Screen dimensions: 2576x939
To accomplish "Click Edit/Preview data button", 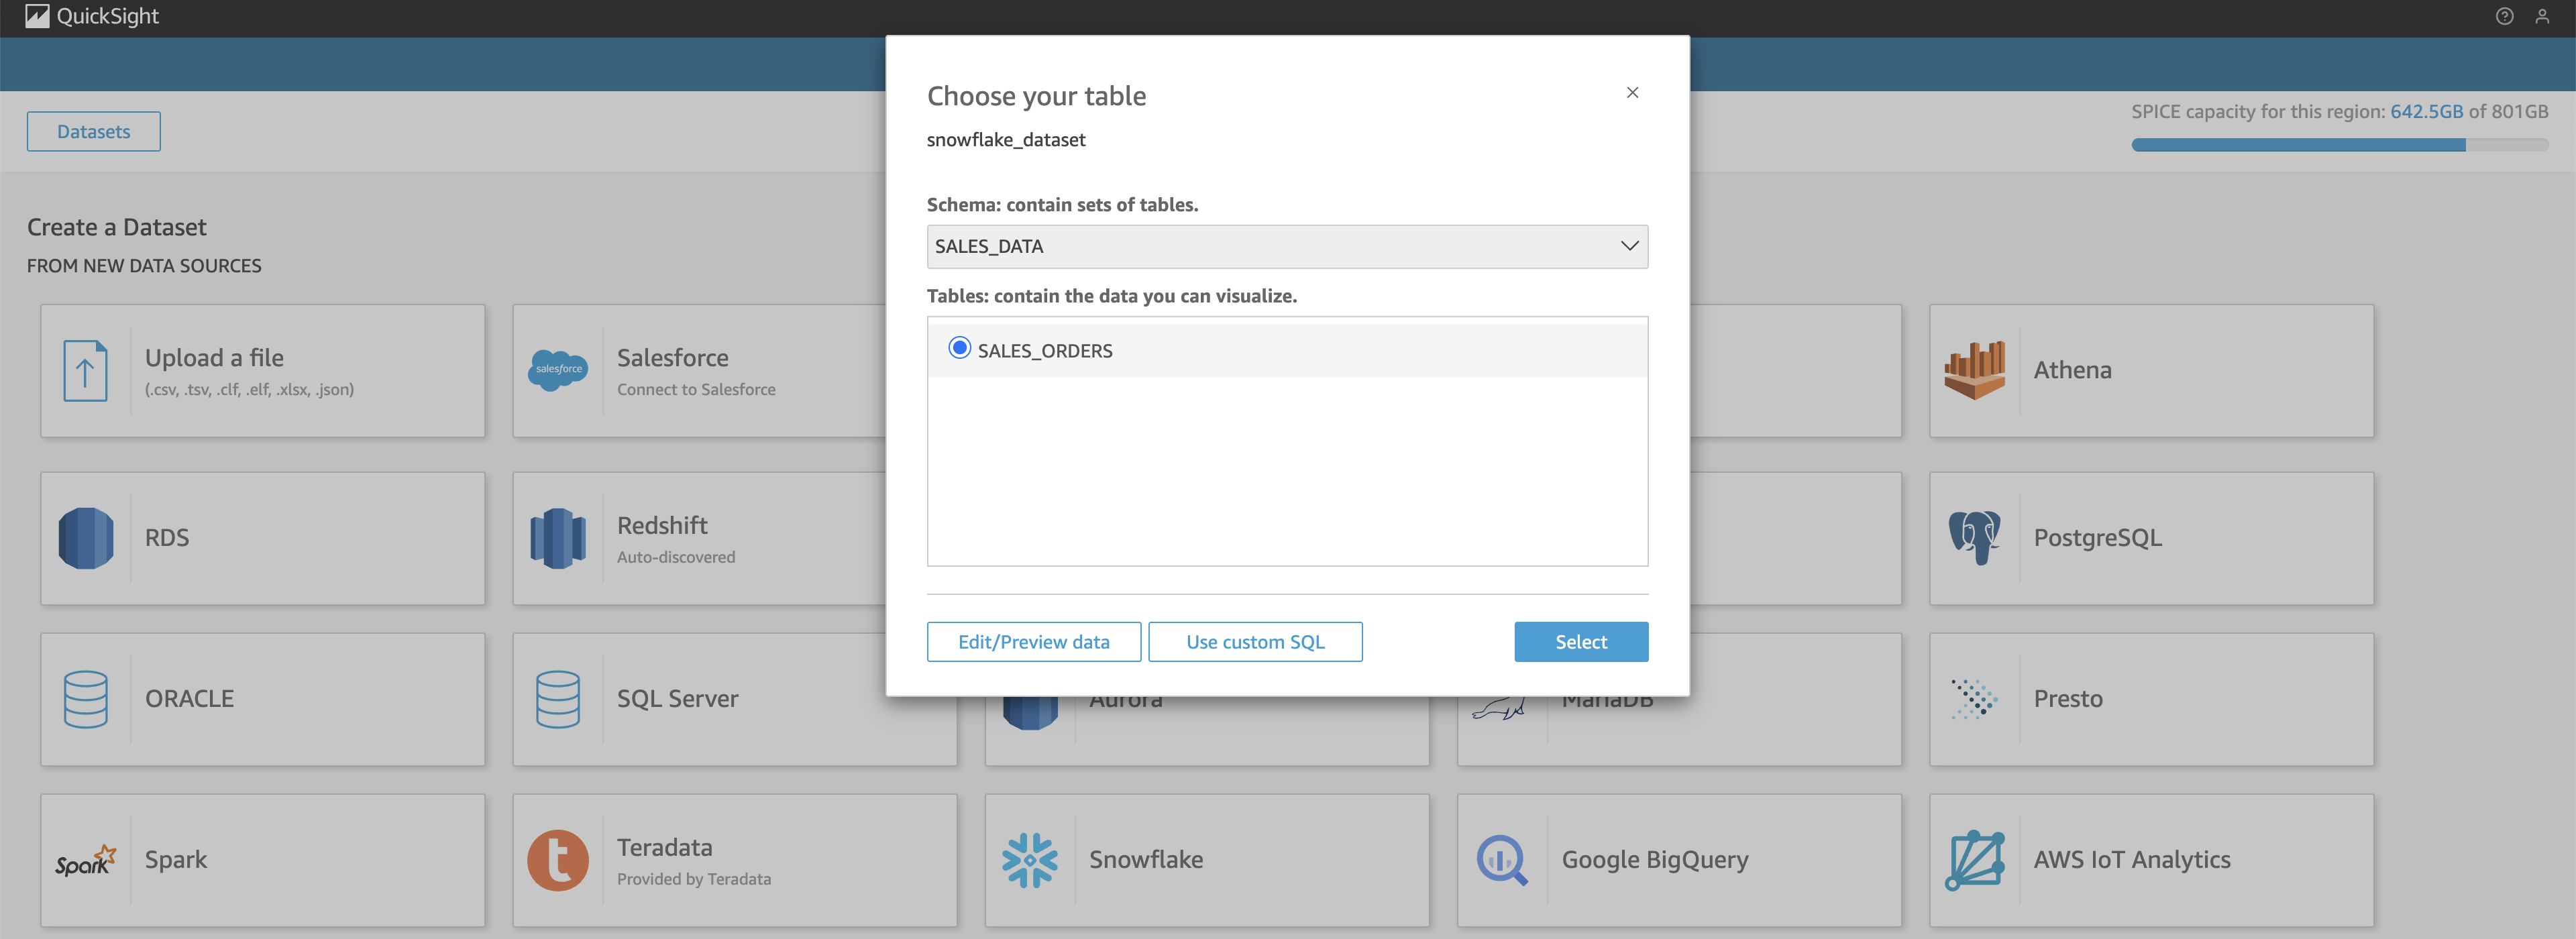I will (1033, 642).
